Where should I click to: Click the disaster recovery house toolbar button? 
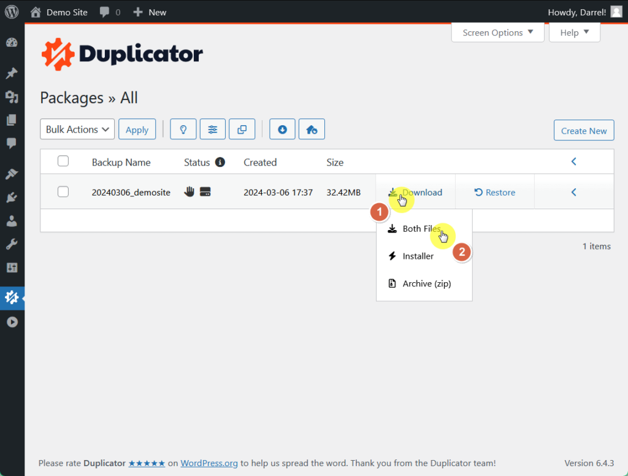[x=312, y=129]
